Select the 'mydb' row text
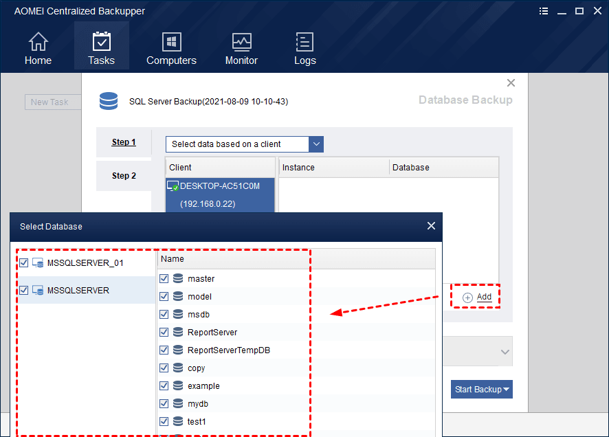The width and height of the screenshot is (609, 437). click(198, 403)
